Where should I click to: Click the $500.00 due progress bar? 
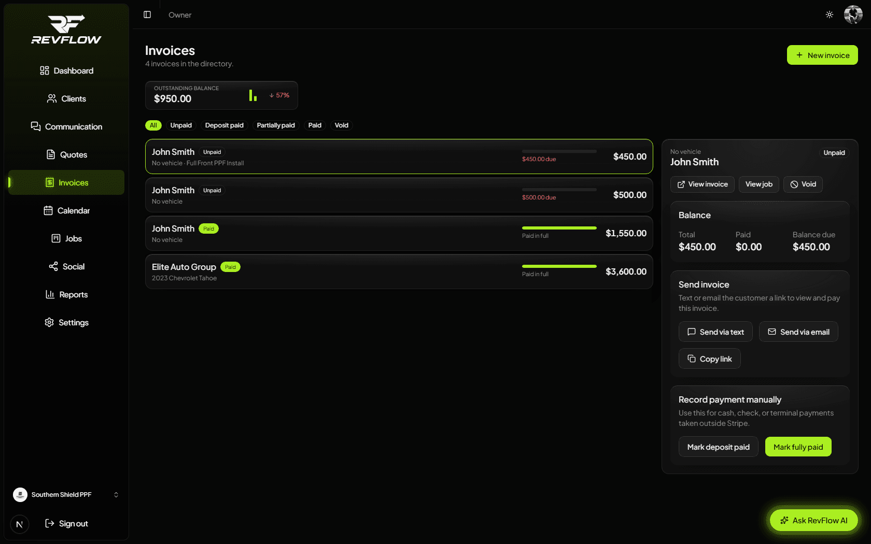coord(559,190)
